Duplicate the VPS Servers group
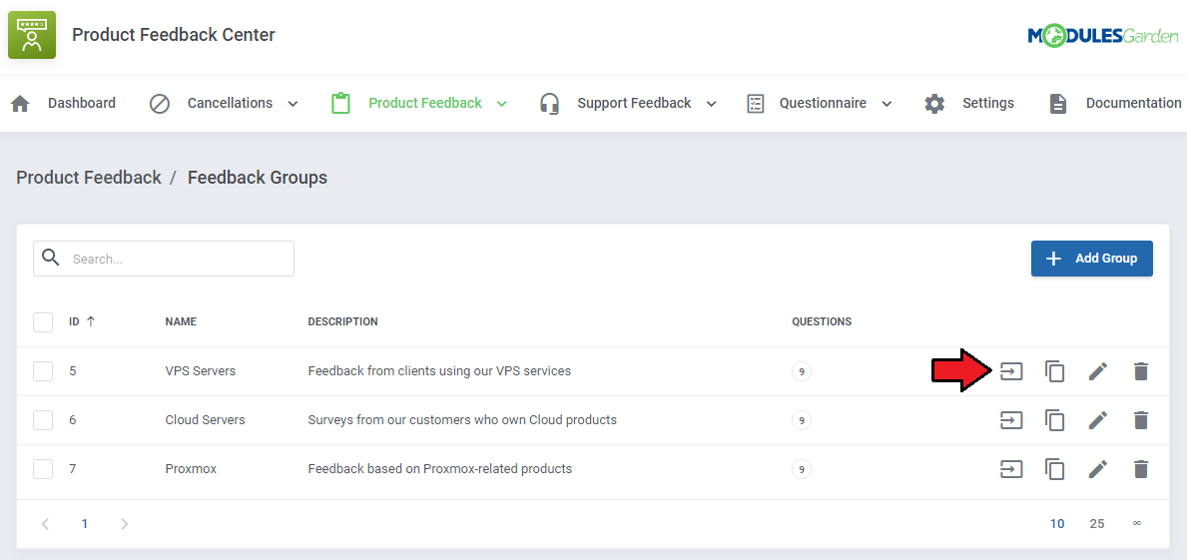The height and width of the screenshot is (560, 1187). click(1054, 371)
